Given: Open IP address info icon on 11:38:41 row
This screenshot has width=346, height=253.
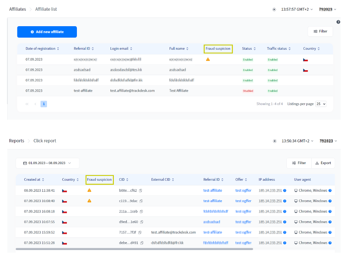Looking at the screenshot, I should (x=285, y=191).
